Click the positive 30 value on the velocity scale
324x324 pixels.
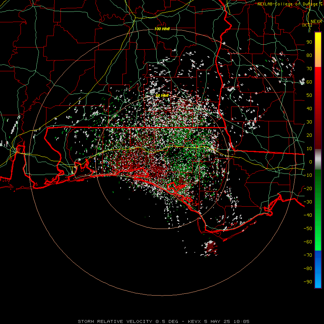coord(309,122)
